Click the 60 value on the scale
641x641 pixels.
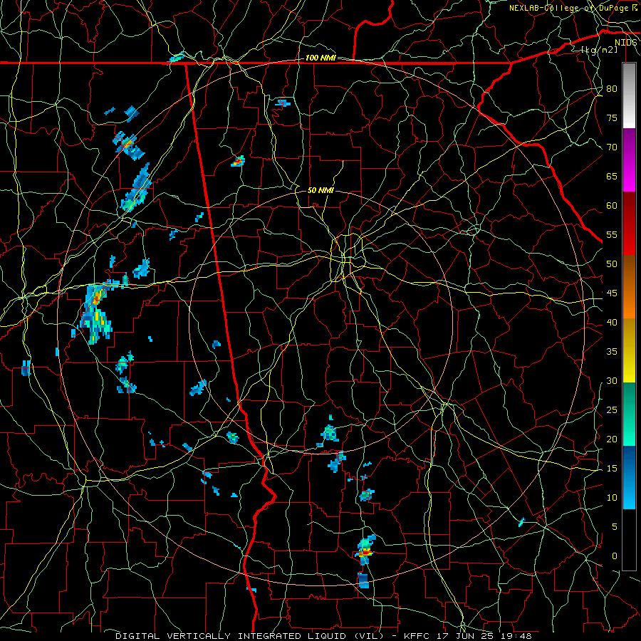(x=612, y=206)
